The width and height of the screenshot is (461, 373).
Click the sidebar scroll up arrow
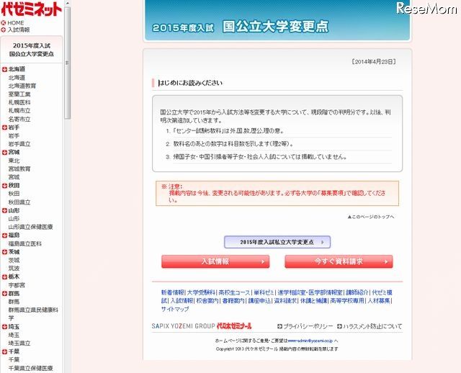(67, 3)
